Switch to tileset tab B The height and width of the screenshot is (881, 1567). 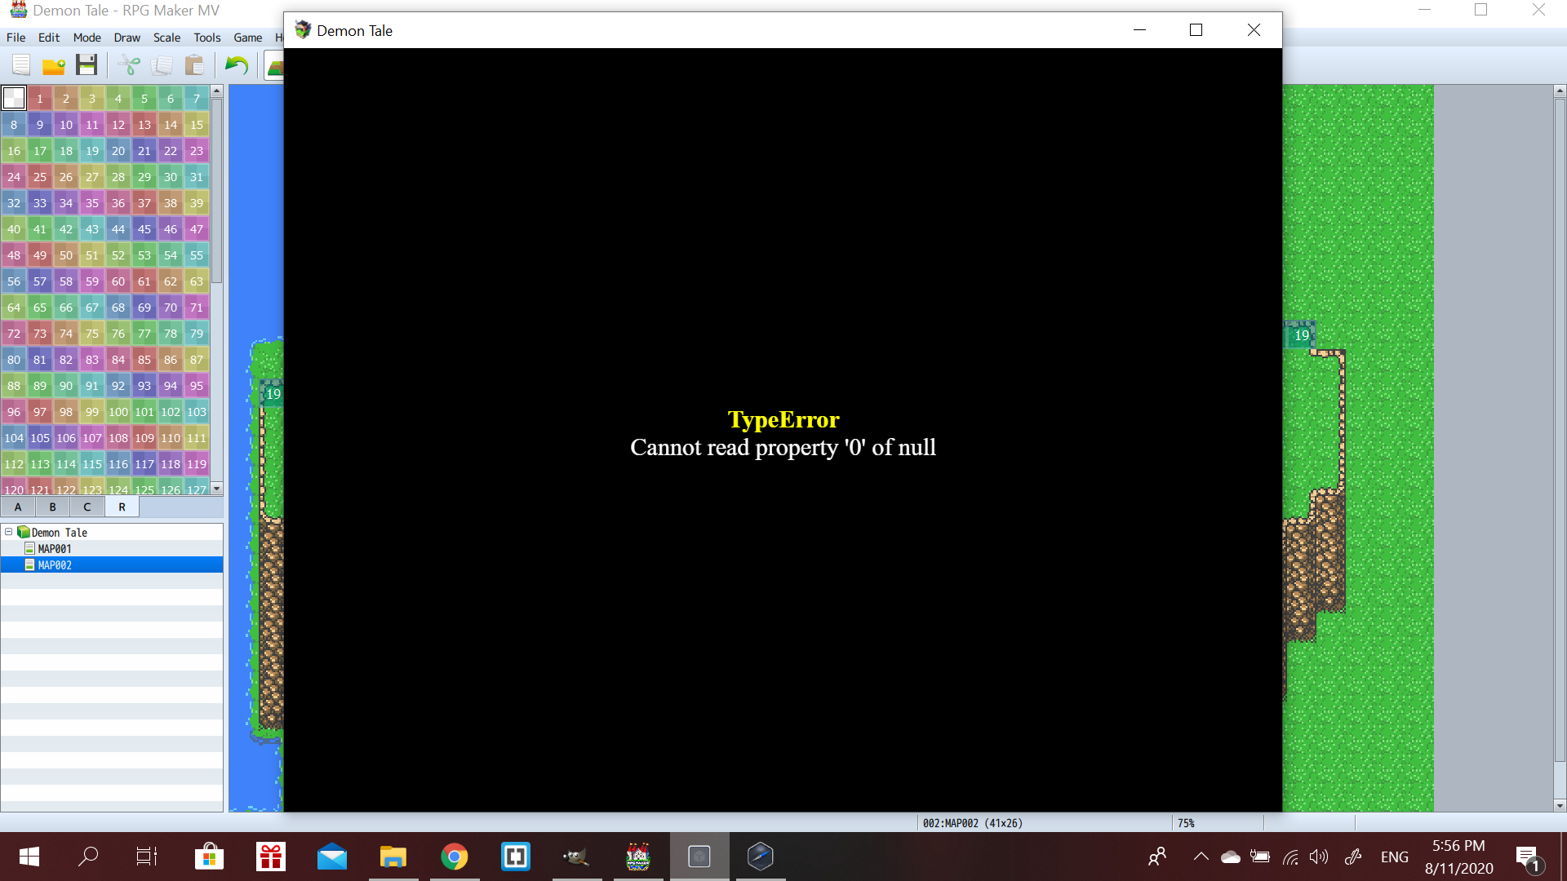53,507
